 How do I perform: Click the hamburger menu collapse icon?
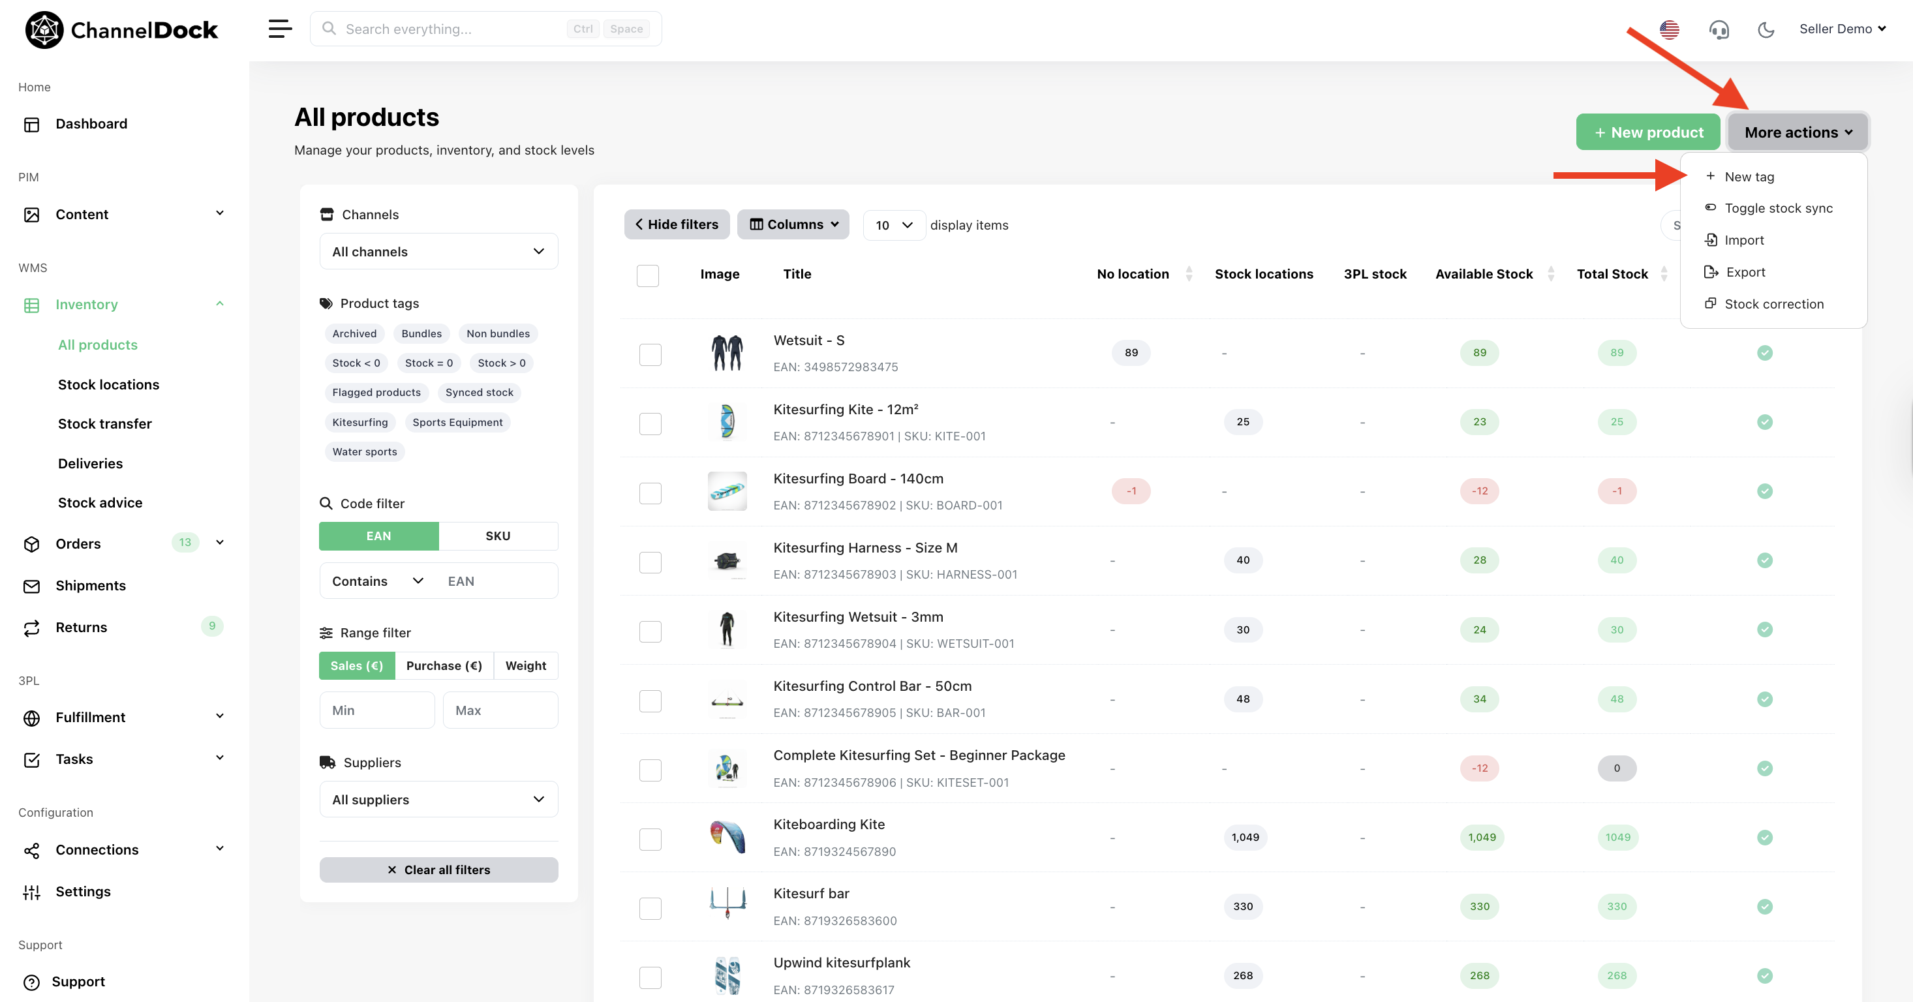(x=280, y=29)
